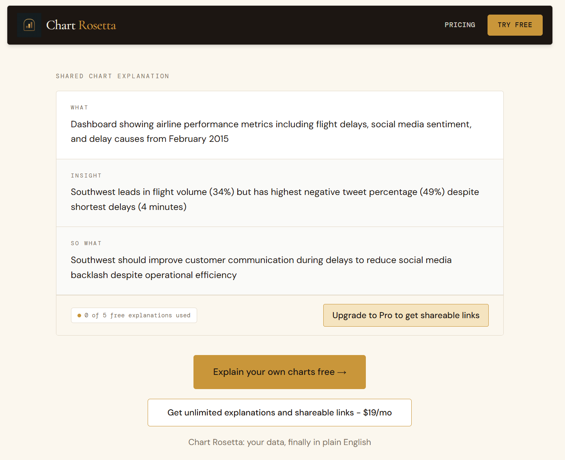Select the WHAT section label
Screen dimensions: 565x460
pos(79,107)
